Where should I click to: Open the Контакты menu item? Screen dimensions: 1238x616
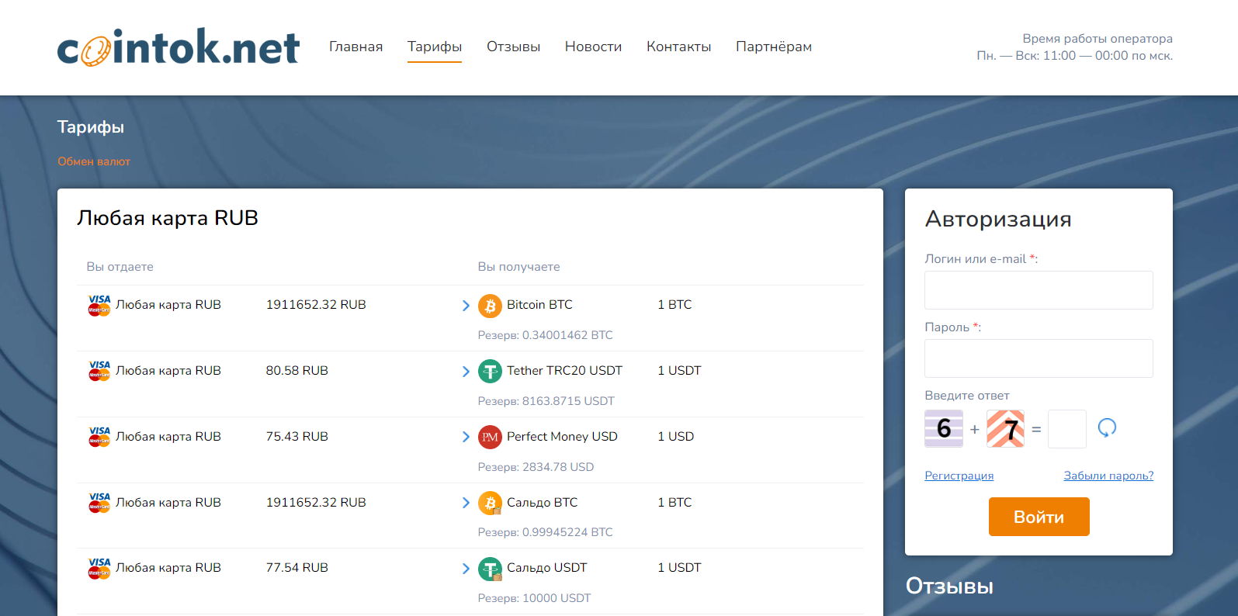(x=678, y=47)
